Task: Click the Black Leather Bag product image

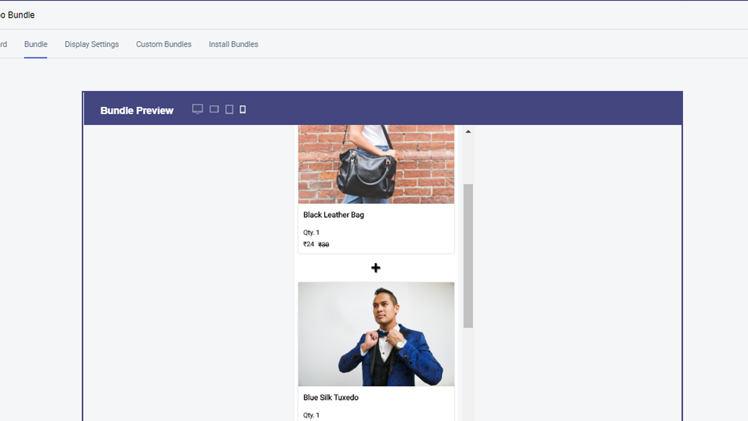Action: click(x=376, y=164)
